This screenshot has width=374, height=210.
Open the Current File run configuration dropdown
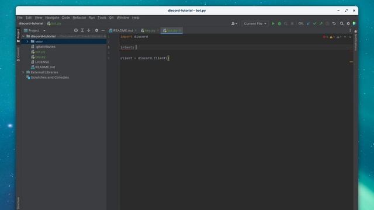(255, 23)
